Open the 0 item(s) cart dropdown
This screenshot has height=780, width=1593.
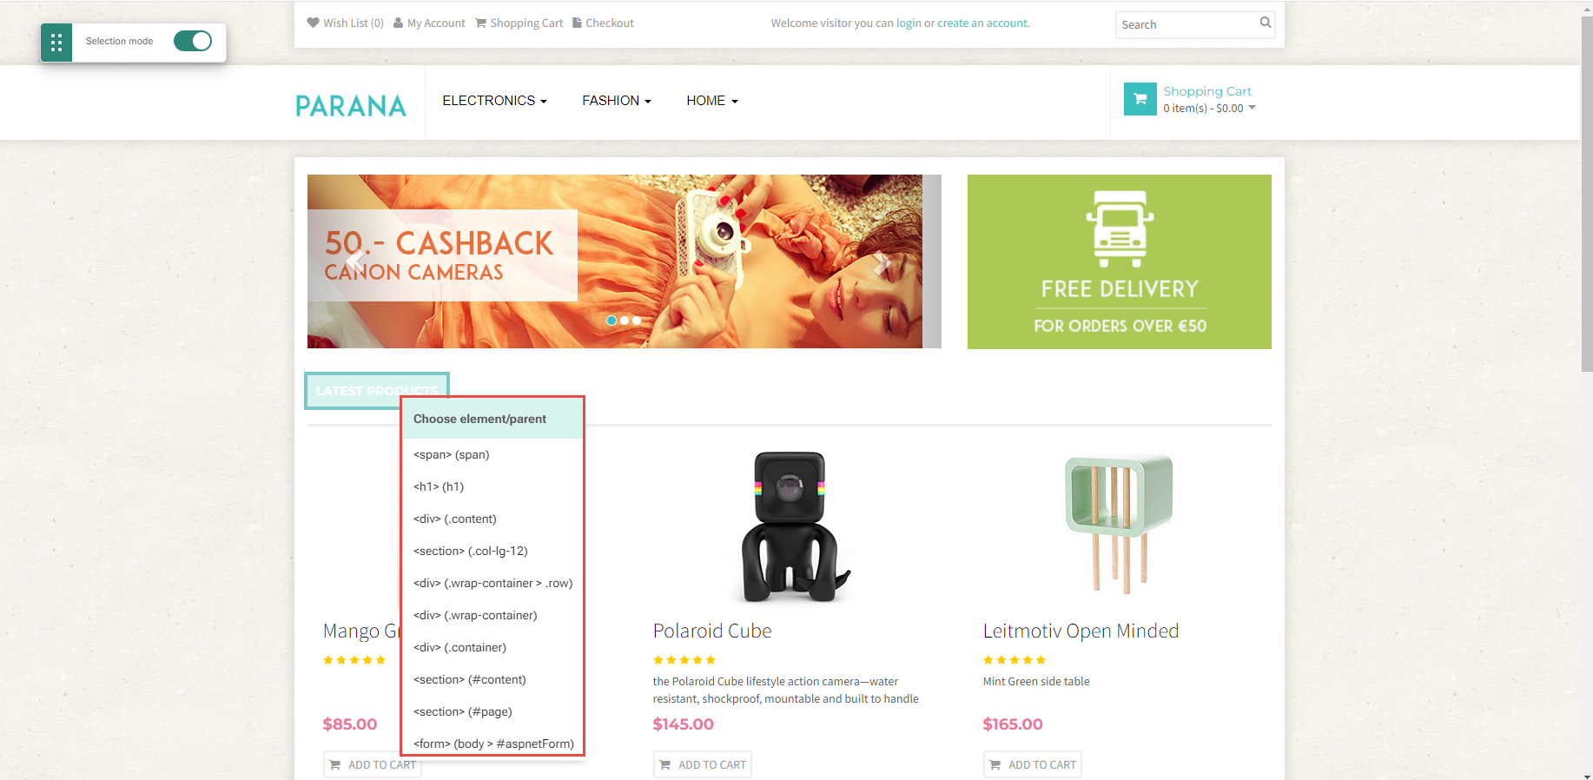tap(1209, 109)
